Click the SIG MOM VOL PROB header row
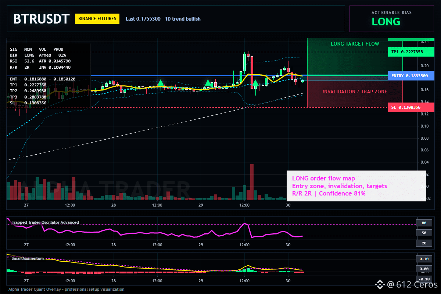The width and height of the screenshot is (441, 294). coord(36,49)
